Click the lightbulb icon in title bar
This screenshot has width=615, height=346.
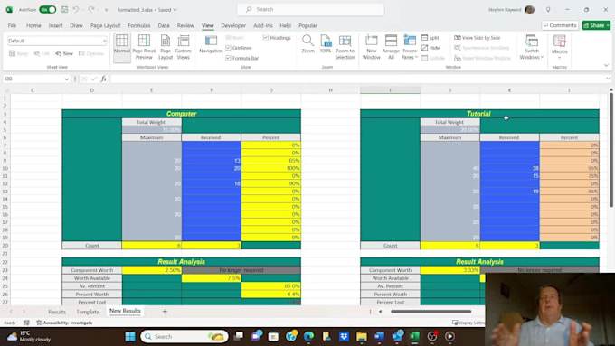pyautogui.click(x=548, y=9)
